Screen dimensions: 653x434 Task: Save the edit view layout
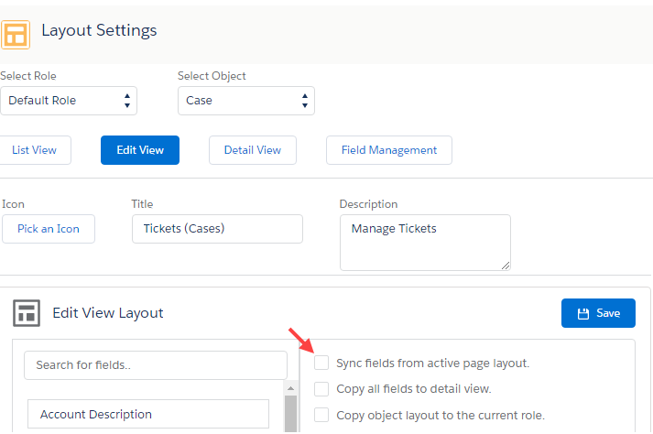tap(598, 313)
